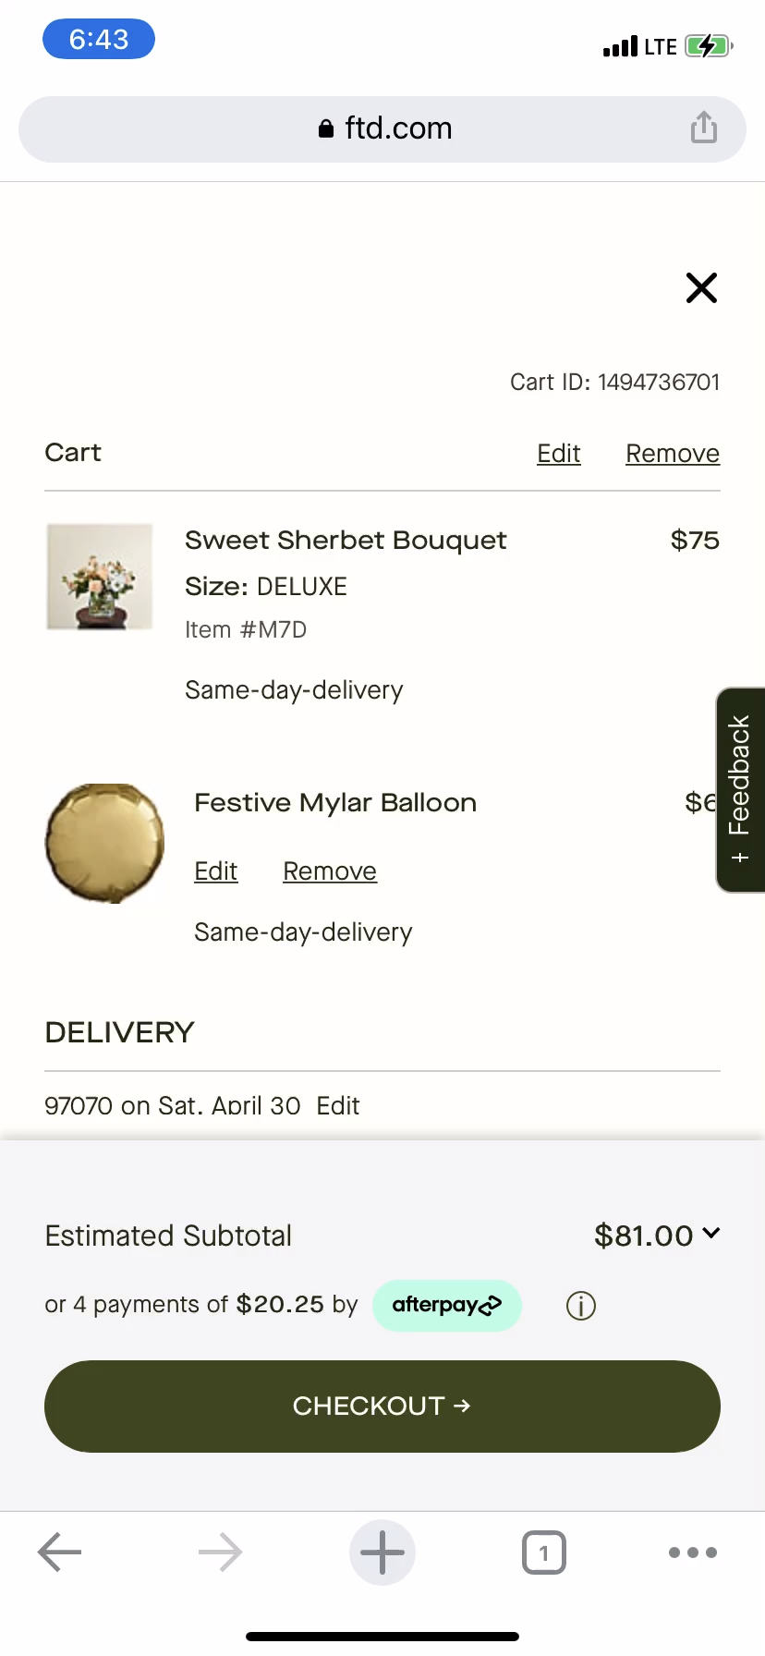Edit the Festive Mylar Balloon item
This screenshot has width=765, height=1656.
216,871
